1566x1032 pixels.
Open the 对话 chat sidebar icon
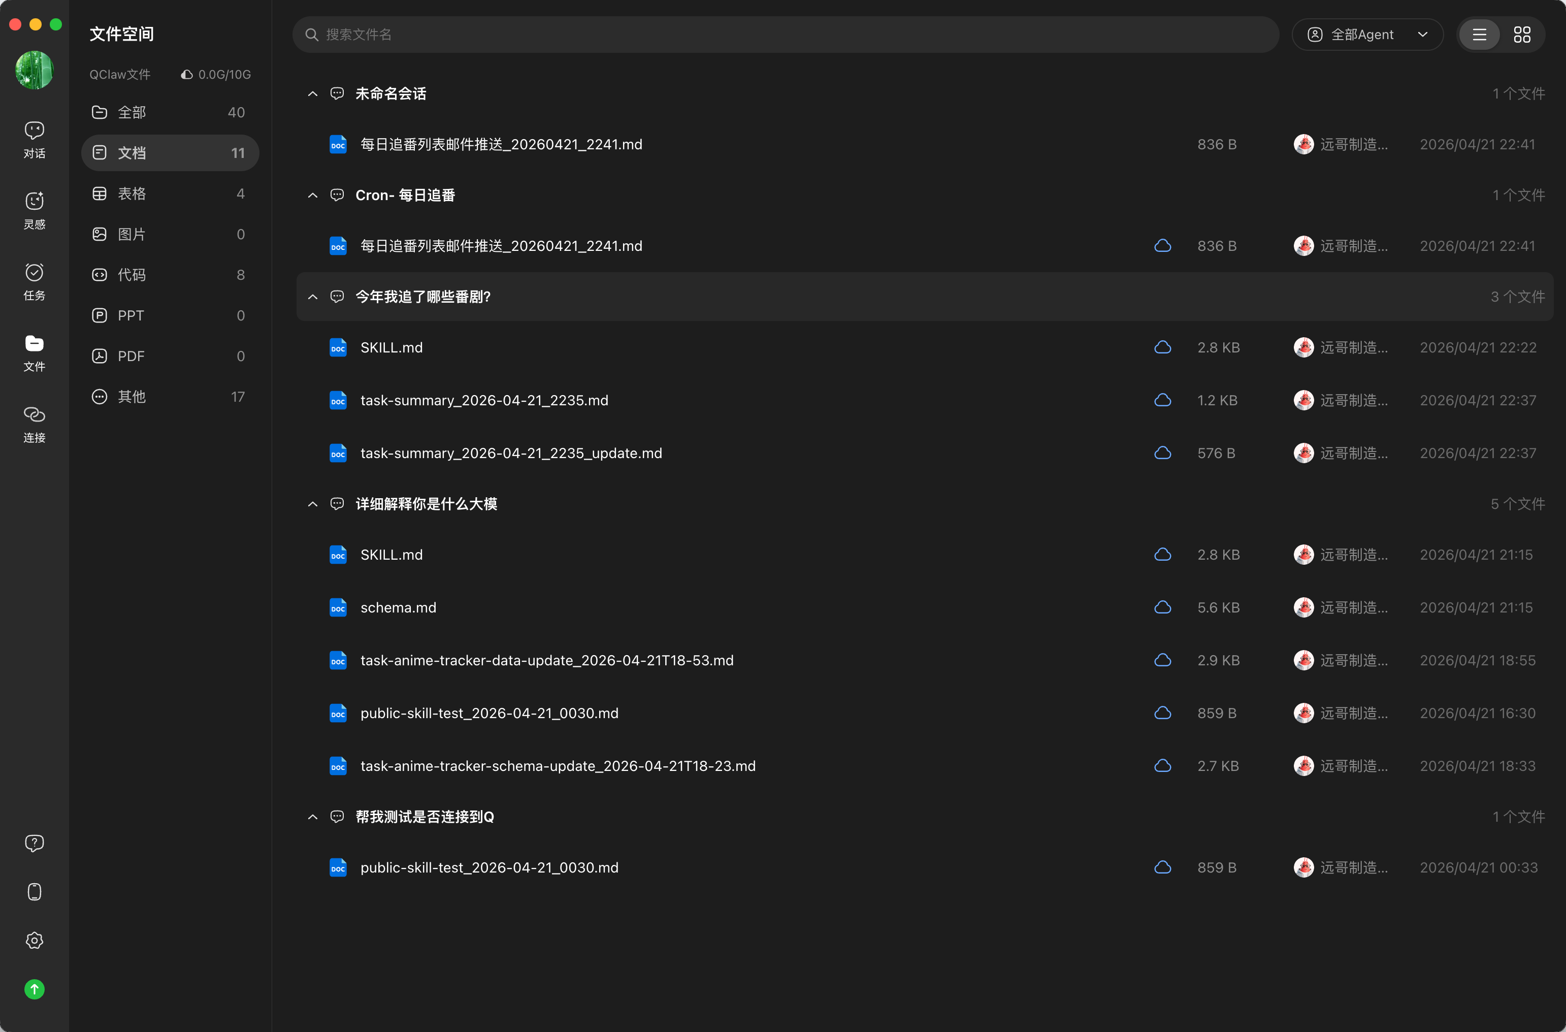tap(34, 138)
